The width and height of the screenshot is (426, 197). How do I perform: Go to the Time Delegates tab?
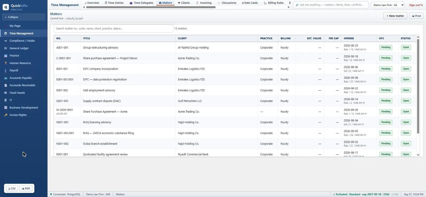click(x=141, y=3)
